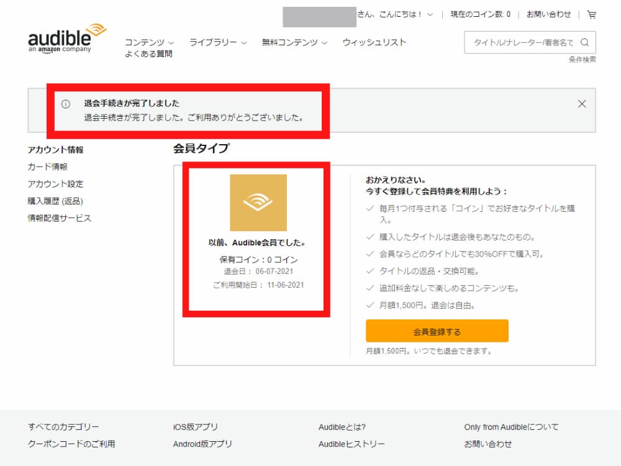Image resolution: width=621 pixels, height=466 pixels.
Task: Click the おかえりなさい。 heading
Action: [396, 180]
